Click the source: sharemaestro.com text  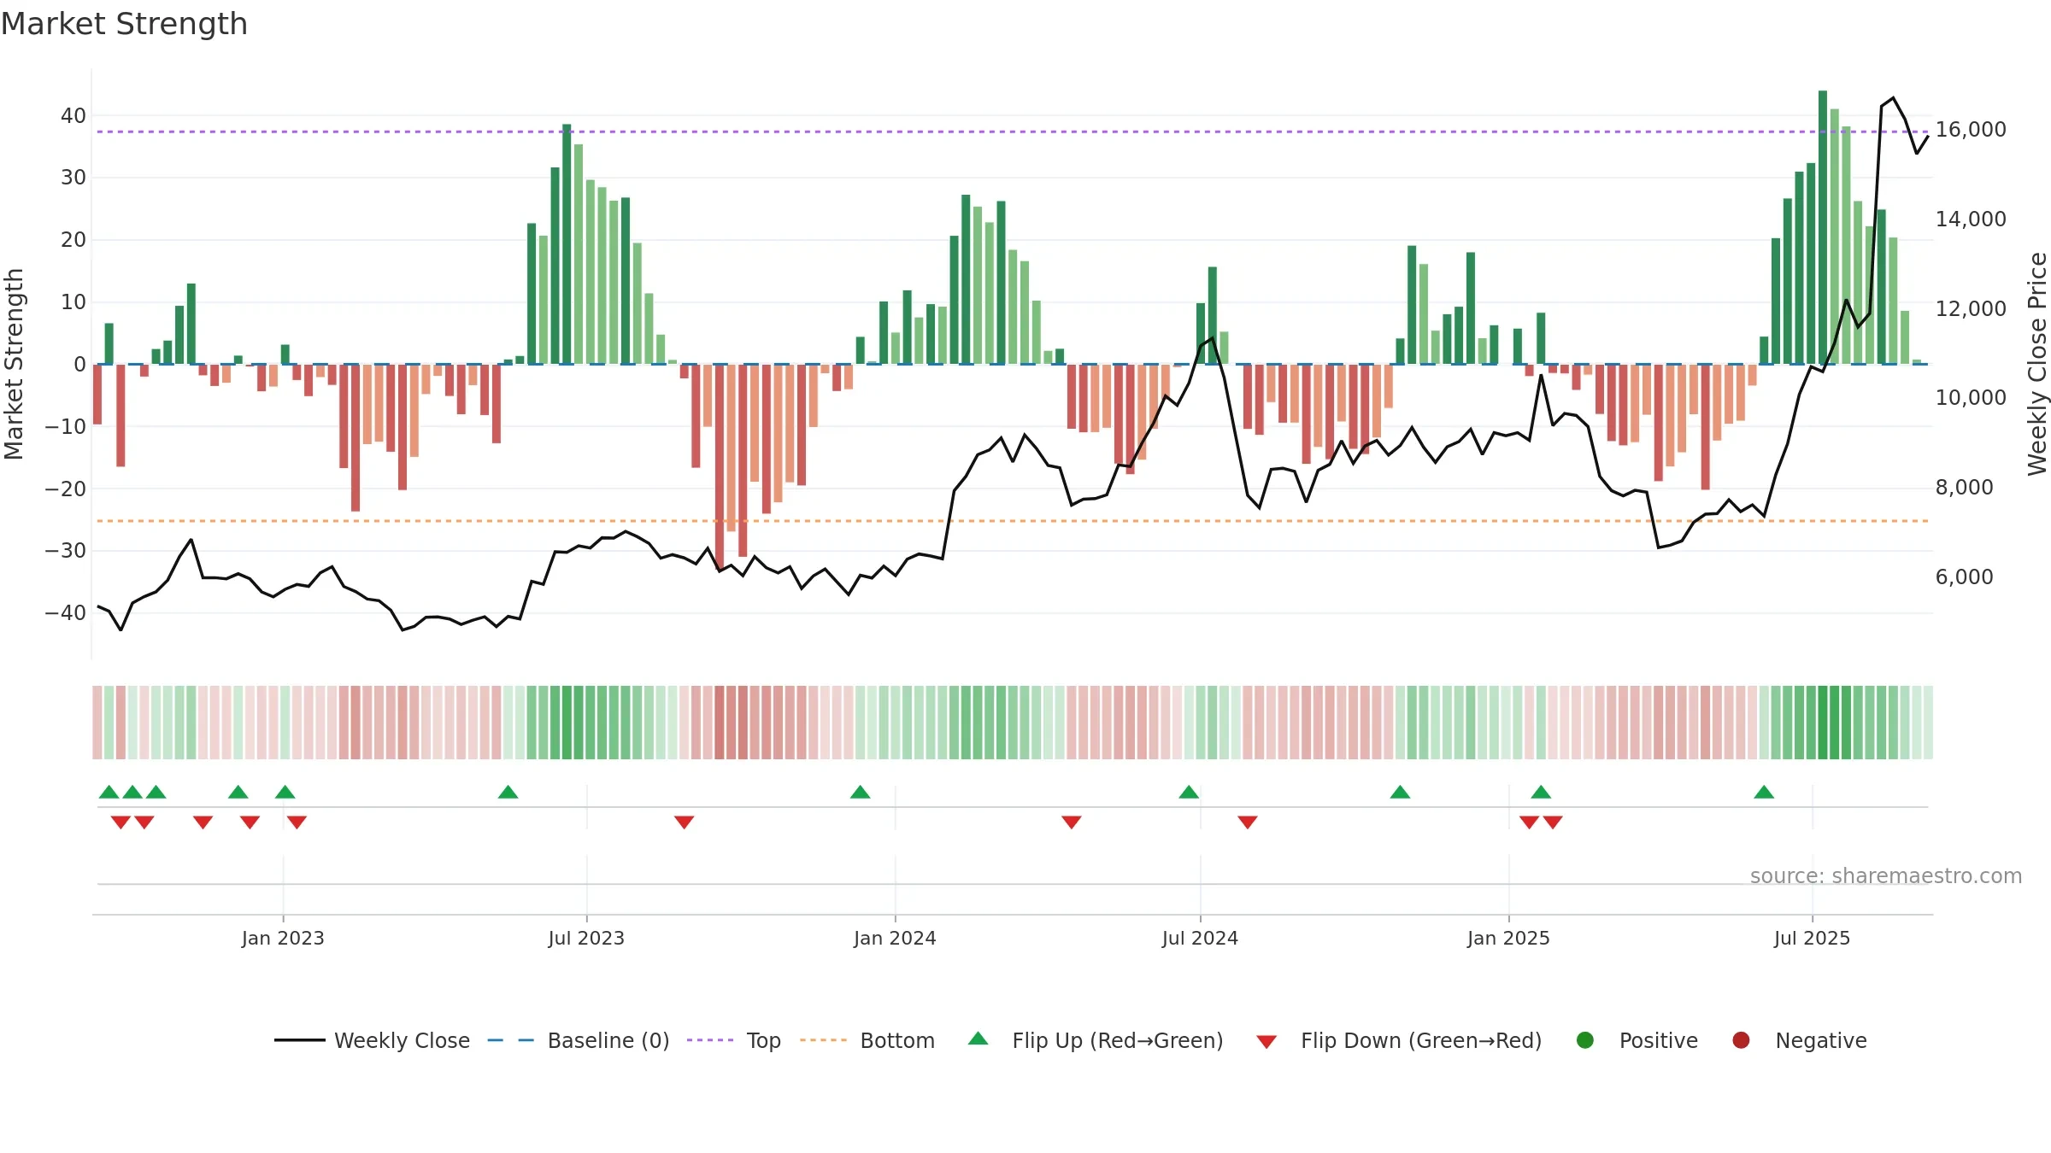[x=1886, y=876]
